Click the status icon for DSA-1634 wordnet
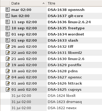 pos(8,34)
